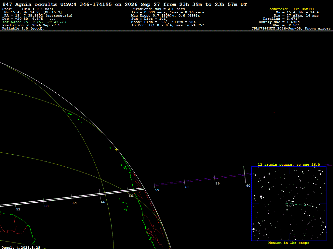The image size is (333, 249).
Task: Click the red dot in the upper right sky
Action: [x=274, y=112]
